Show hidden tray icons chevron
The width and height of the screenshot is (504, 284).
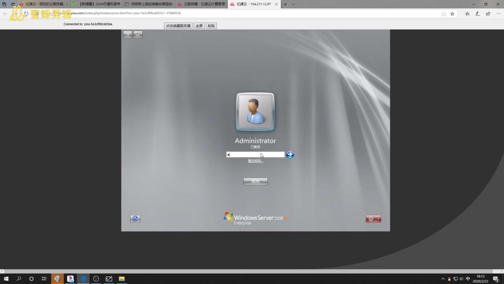click(x=443, y=279)
